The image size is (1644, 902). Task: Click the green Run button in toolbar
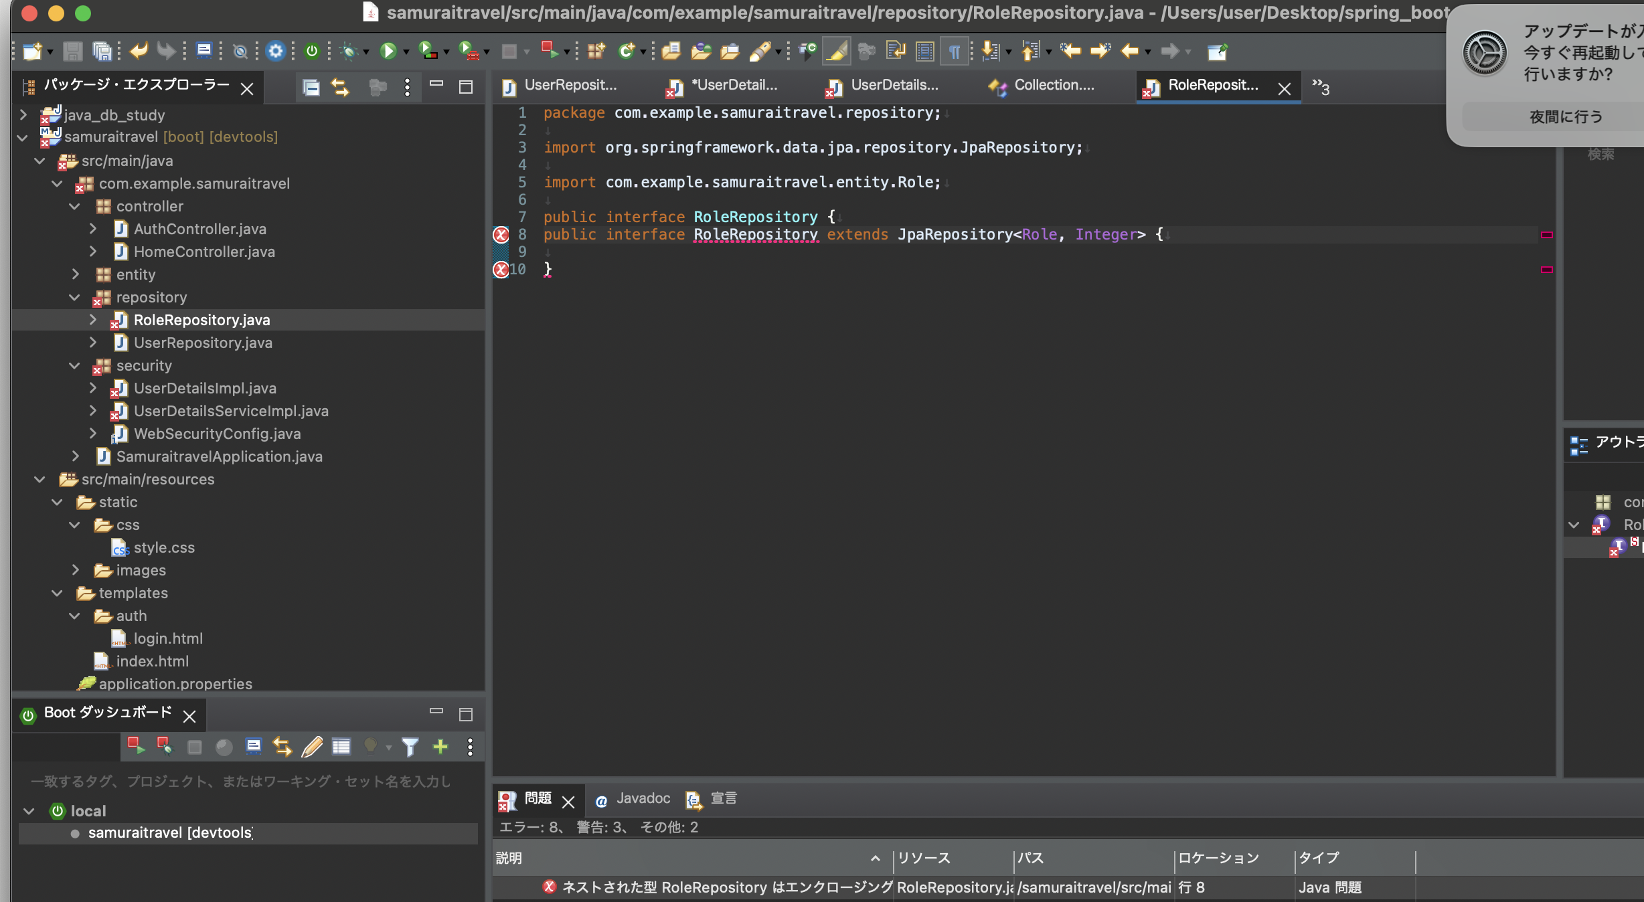(388, 51)
